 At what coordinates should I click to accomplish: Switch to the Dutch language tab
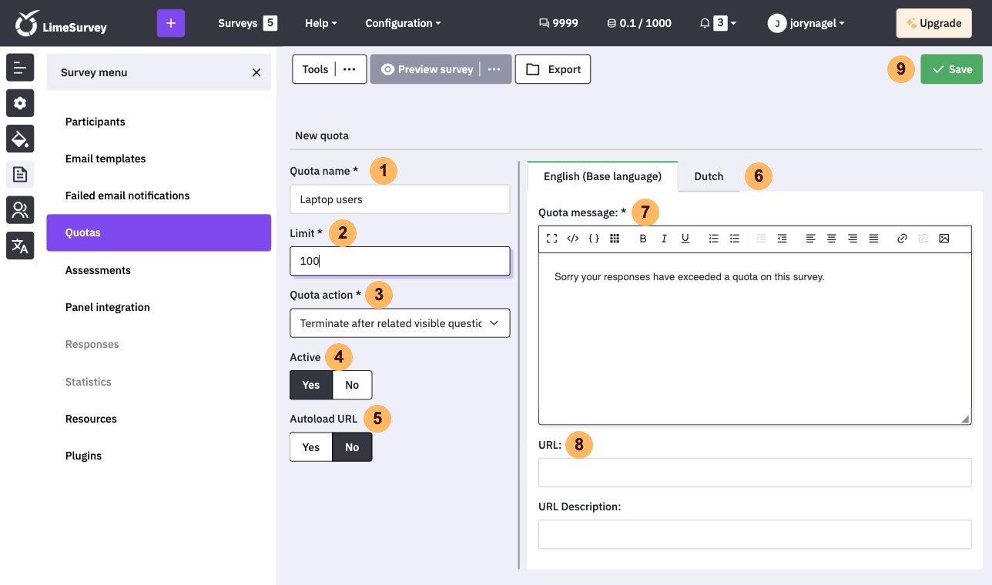(x=709, y=176)
